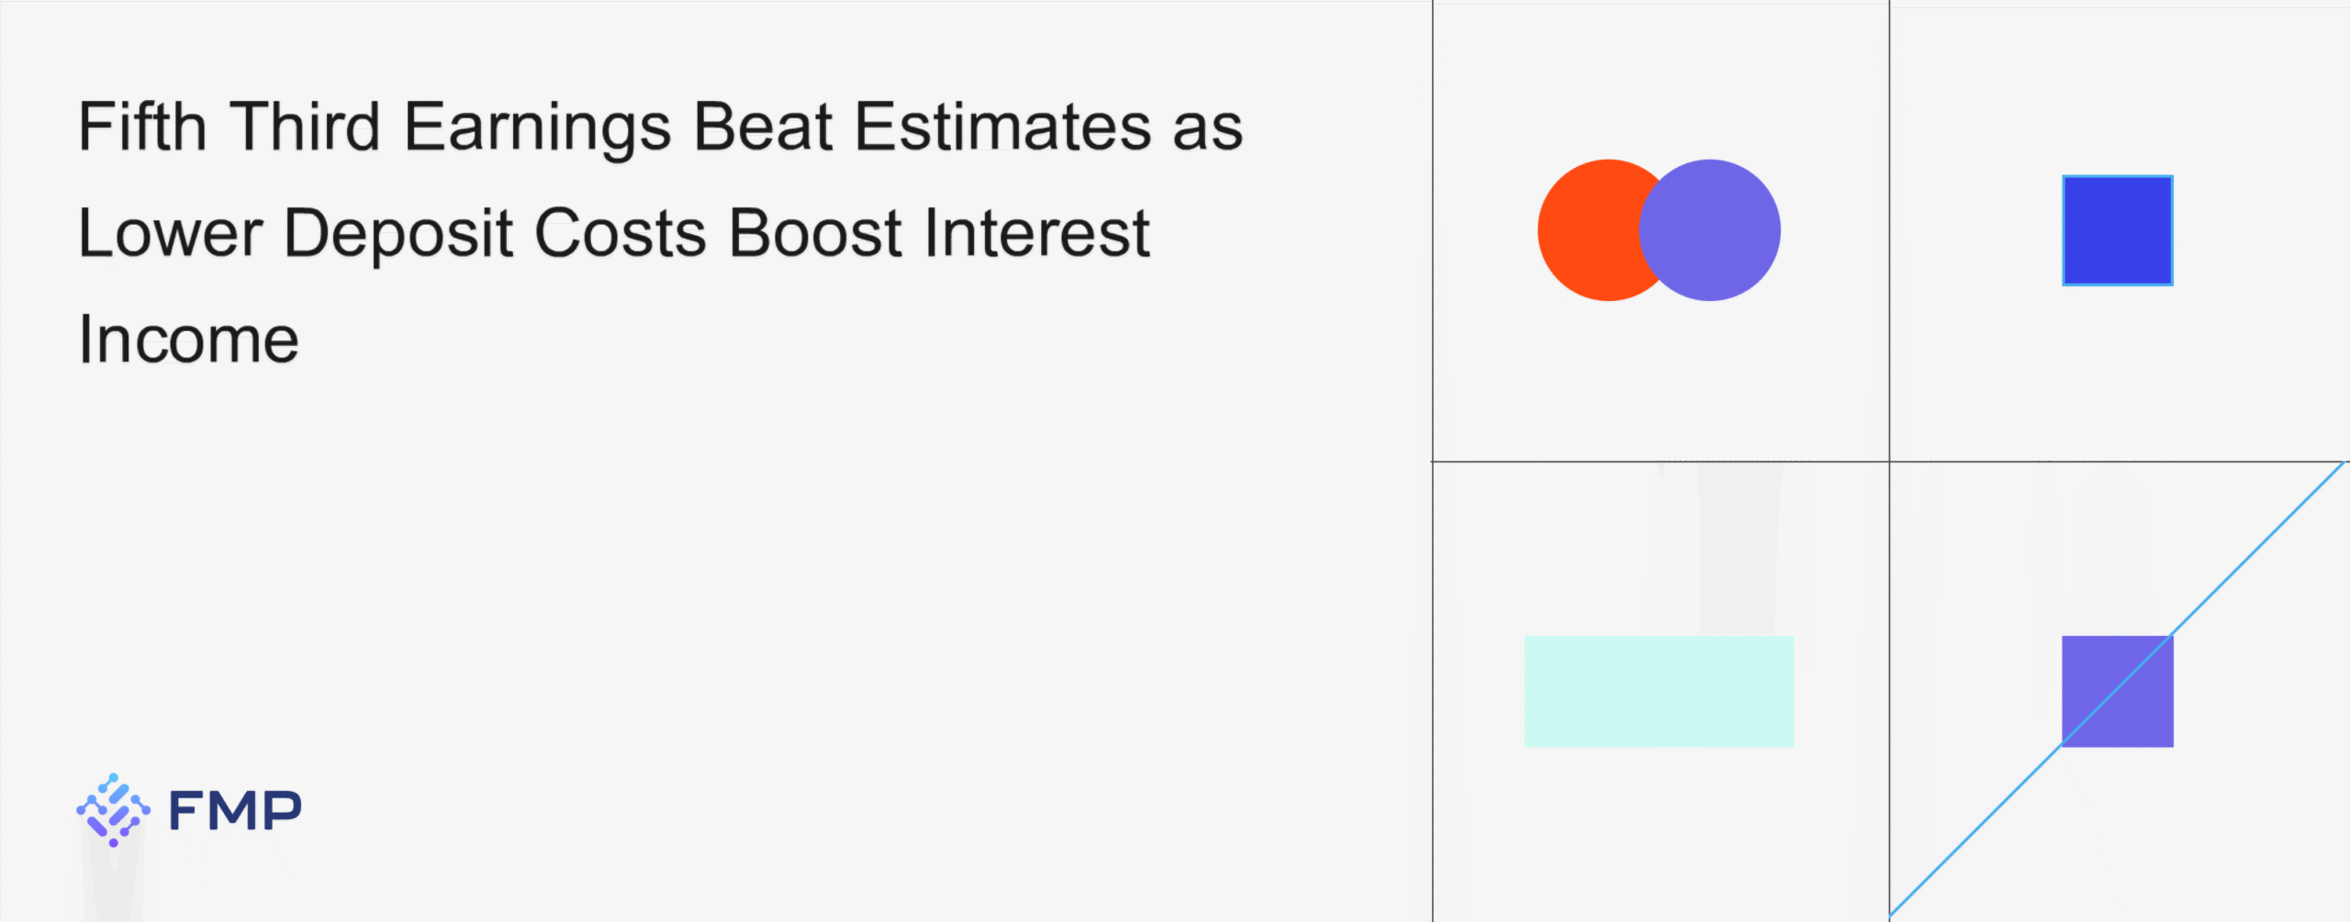Viewport: 2350px width, 922px height.
Task: Click the FMP wordmark text
Action: click(x=235, y=811)
